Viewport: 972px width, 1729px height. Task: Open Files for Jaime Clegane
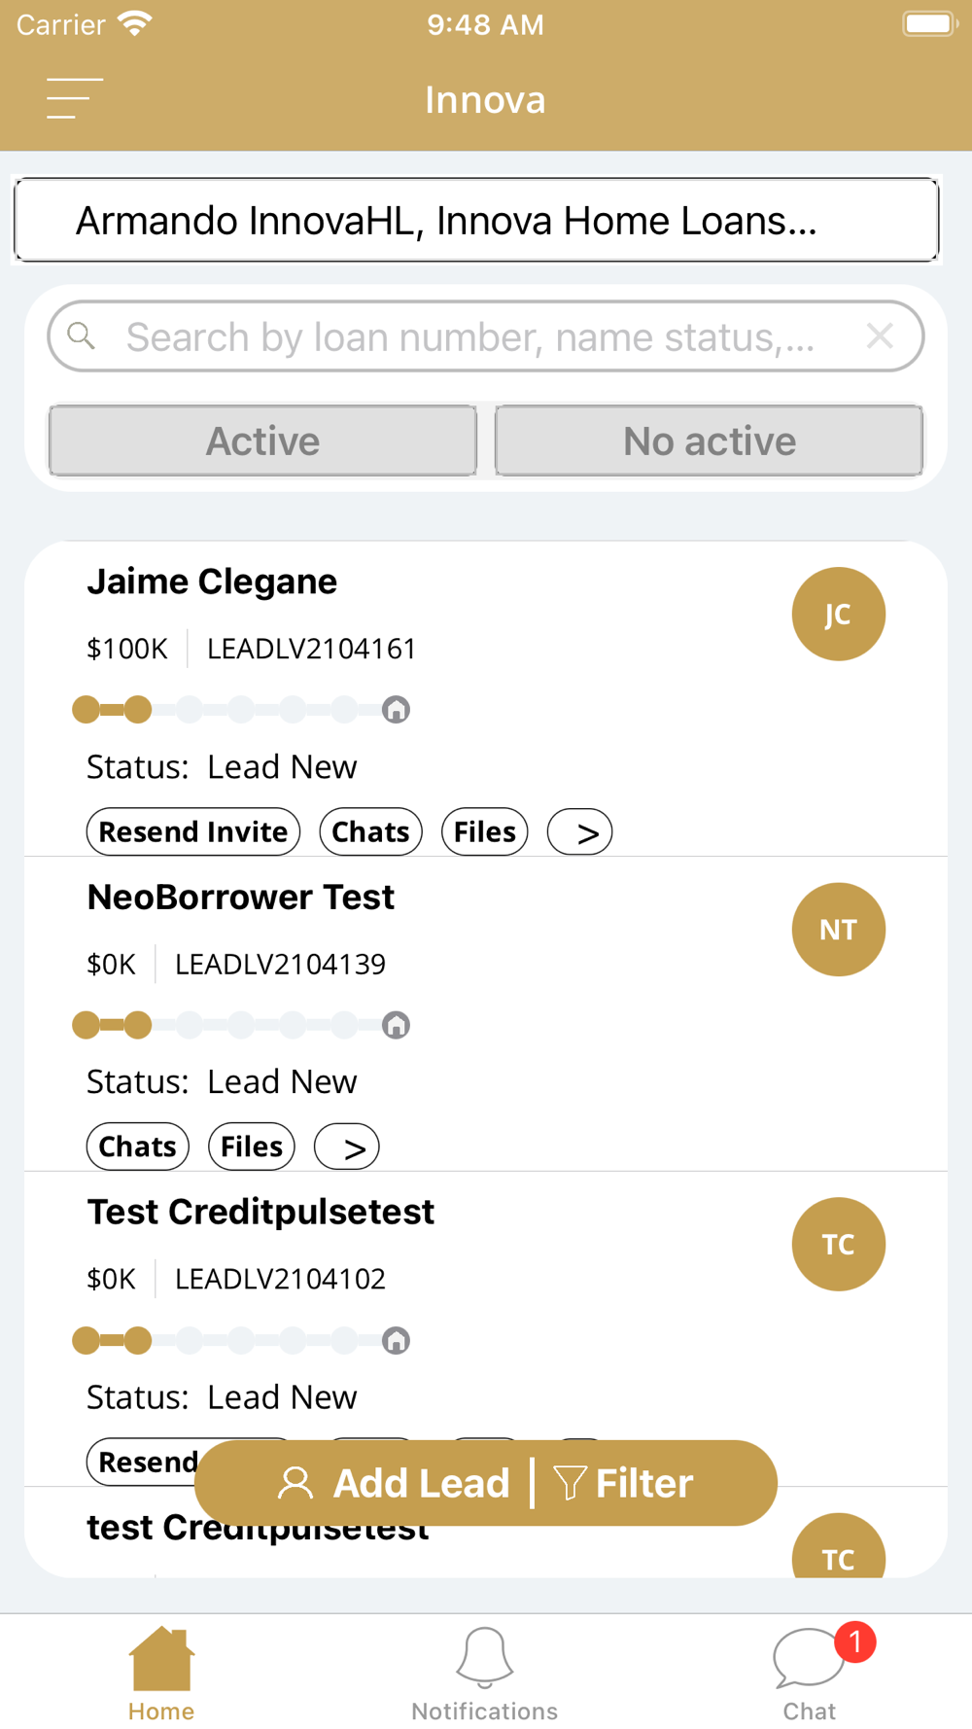tap(485, 832)
